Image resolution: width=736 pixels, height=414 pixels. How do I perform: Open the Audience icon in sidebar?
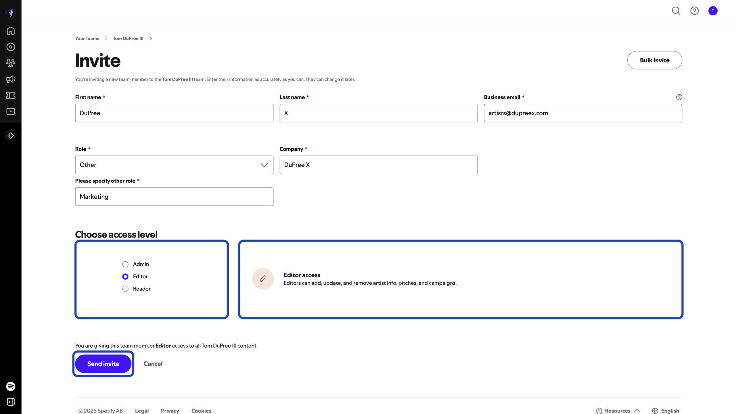11,63
